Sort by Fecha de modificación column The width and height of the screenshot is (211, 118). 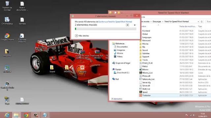(x=188, y=27)
